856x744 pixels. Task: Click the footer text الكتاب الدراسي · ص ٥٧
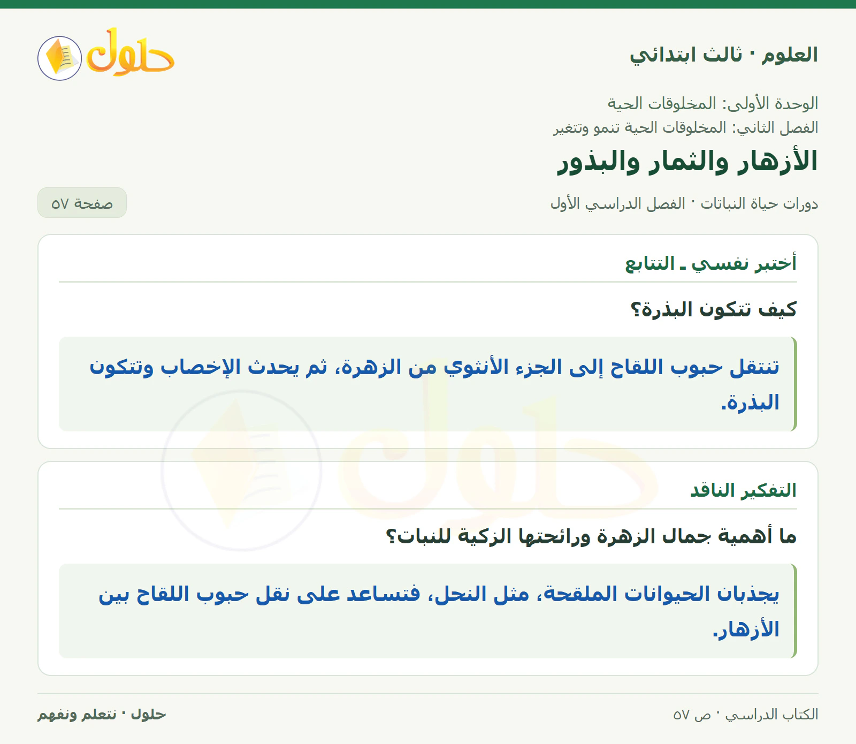pos(745,715)
